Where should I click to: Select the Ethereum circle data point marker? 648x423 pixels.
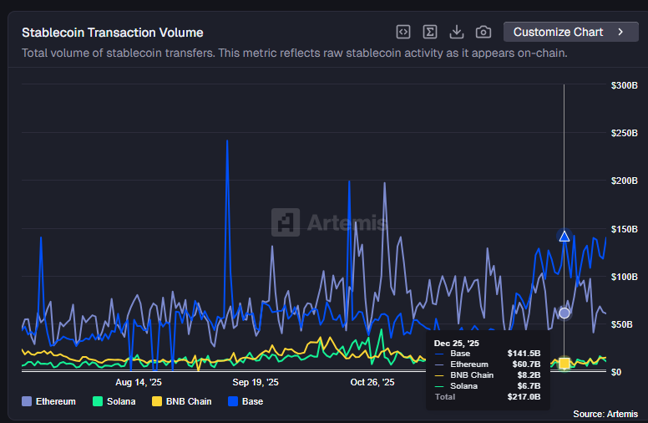(x=564, y=313)
